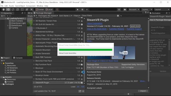
Task: Select the Occlusion tab
Action: pos(155,13)
